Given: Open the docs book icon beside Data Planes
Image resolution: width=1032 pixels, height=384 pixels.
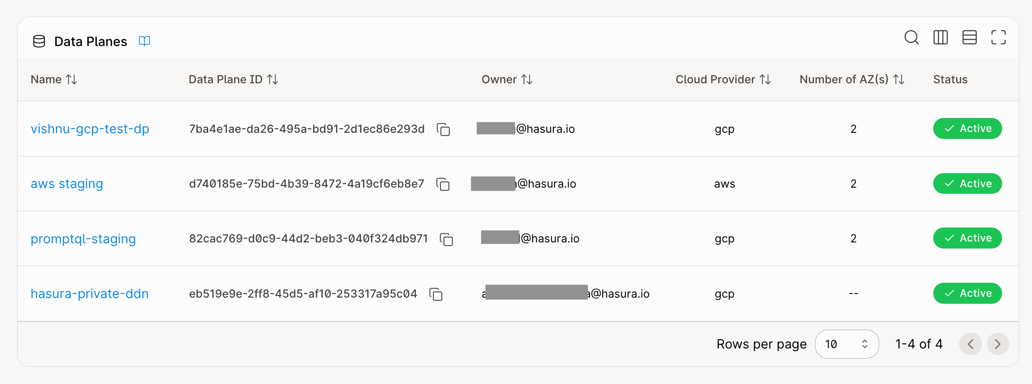Looking at the screenshot, I should (144, 41).
